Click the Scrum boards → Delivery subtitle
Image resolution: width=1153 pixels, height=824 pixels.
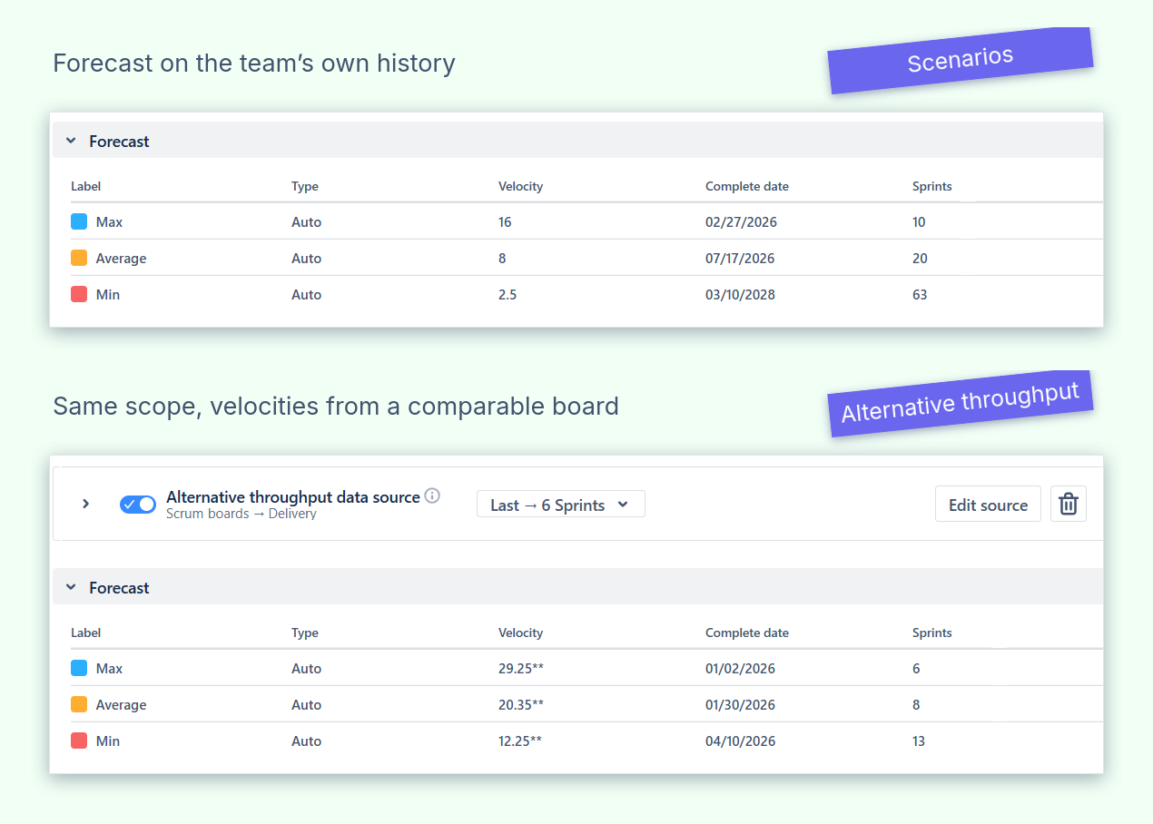coord(241,514)
